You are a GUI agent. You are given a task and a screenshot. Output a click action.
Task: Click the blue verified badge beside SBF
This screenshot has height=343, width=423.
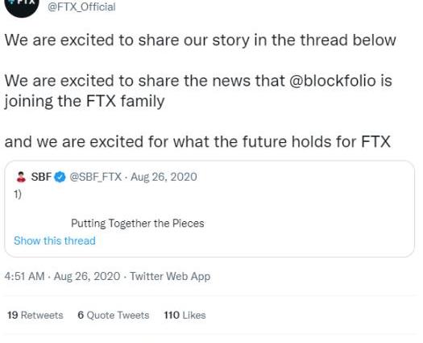point(60,177)
